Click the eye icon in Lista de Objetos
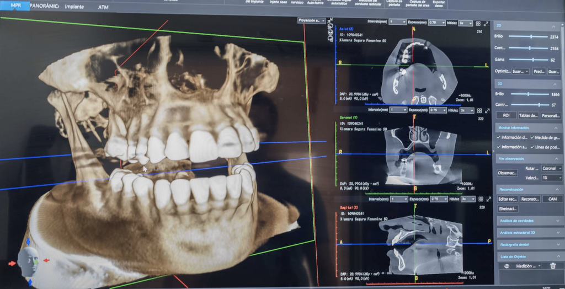The width and height of the screenshot is (565, 289). pos(506,266)
